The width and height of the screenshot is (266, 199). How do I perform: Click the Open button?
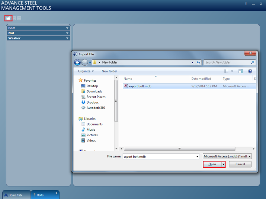click(212, 164)
